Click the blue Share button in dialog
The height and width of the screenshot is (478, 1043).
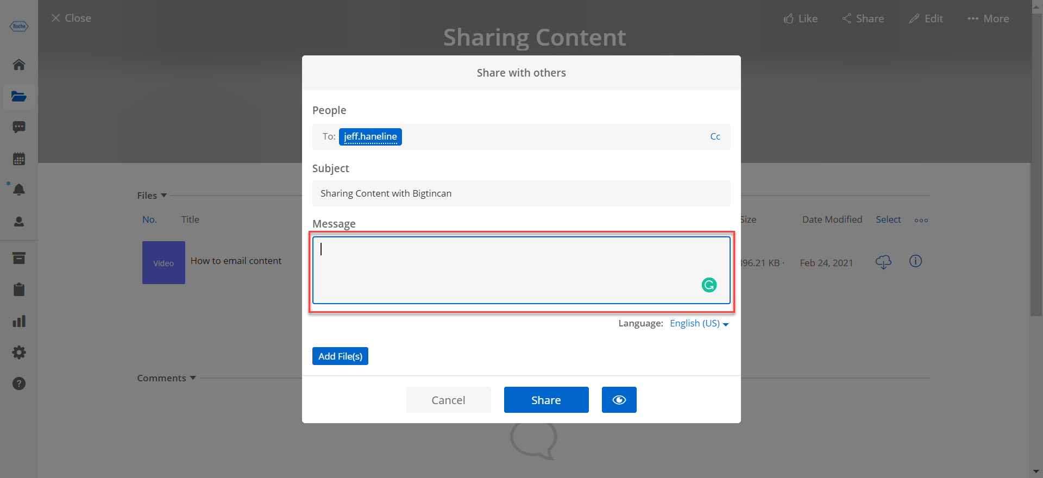[x=546, y=400]
